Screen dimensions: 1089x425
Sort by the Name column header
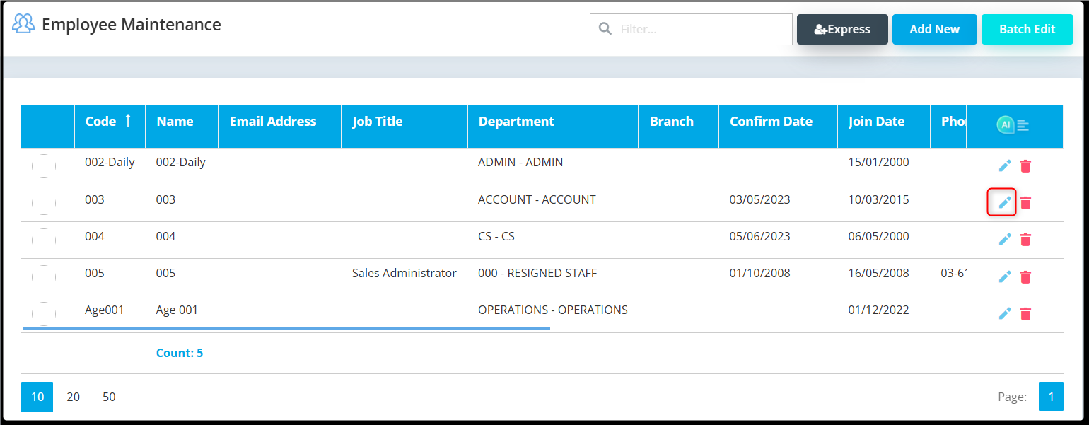182,126
